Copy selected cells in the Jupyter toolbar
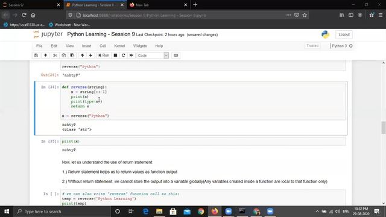 tap(64, 55)
